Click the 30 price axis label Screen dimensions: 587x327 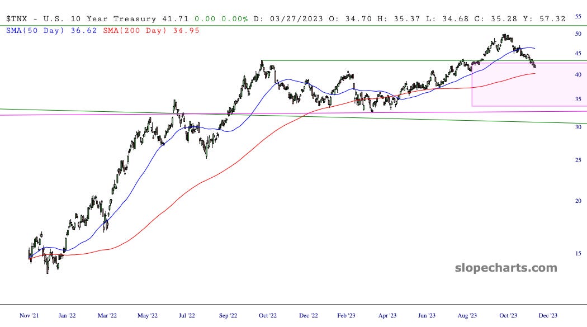578,127
